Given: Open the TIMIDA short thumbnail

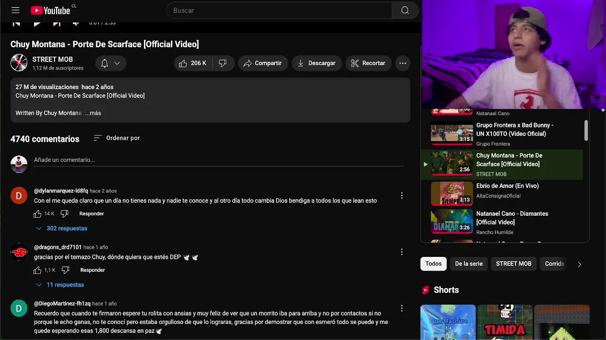Looking at the screenshot, I should (505, 322).
